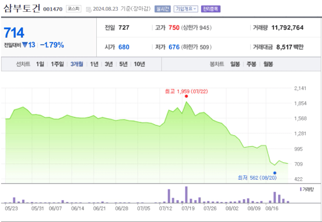Select the 1년 line chart period
This screenshot has height=222, width=322.
click(x=94, y=64)
